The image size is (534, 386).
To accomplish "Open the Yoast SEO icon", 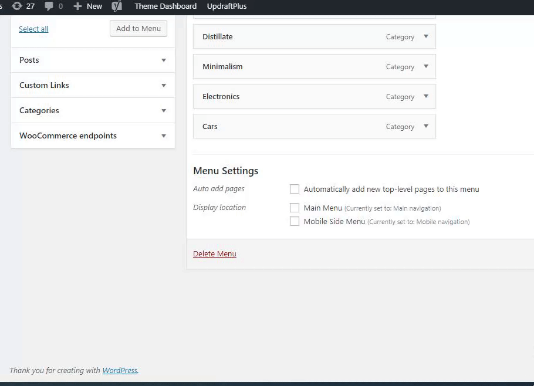I will (117, 6).
